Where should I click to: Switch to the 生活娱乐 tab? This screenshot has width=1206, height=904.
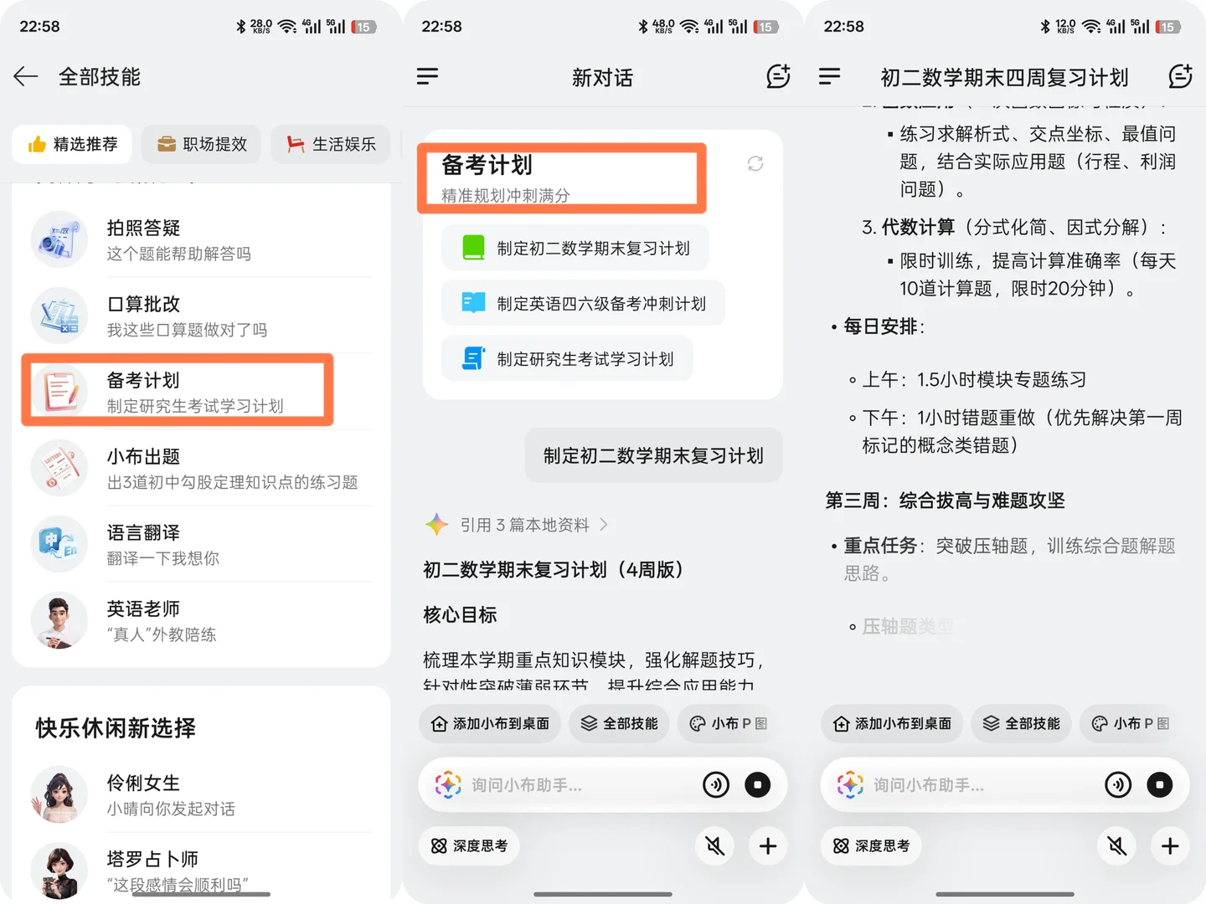tap(330, 143)
